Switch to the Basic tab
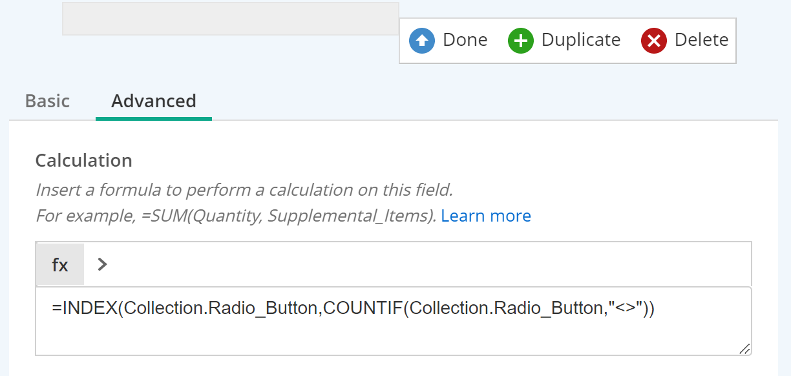791x376 pixels. coord(47,101)
